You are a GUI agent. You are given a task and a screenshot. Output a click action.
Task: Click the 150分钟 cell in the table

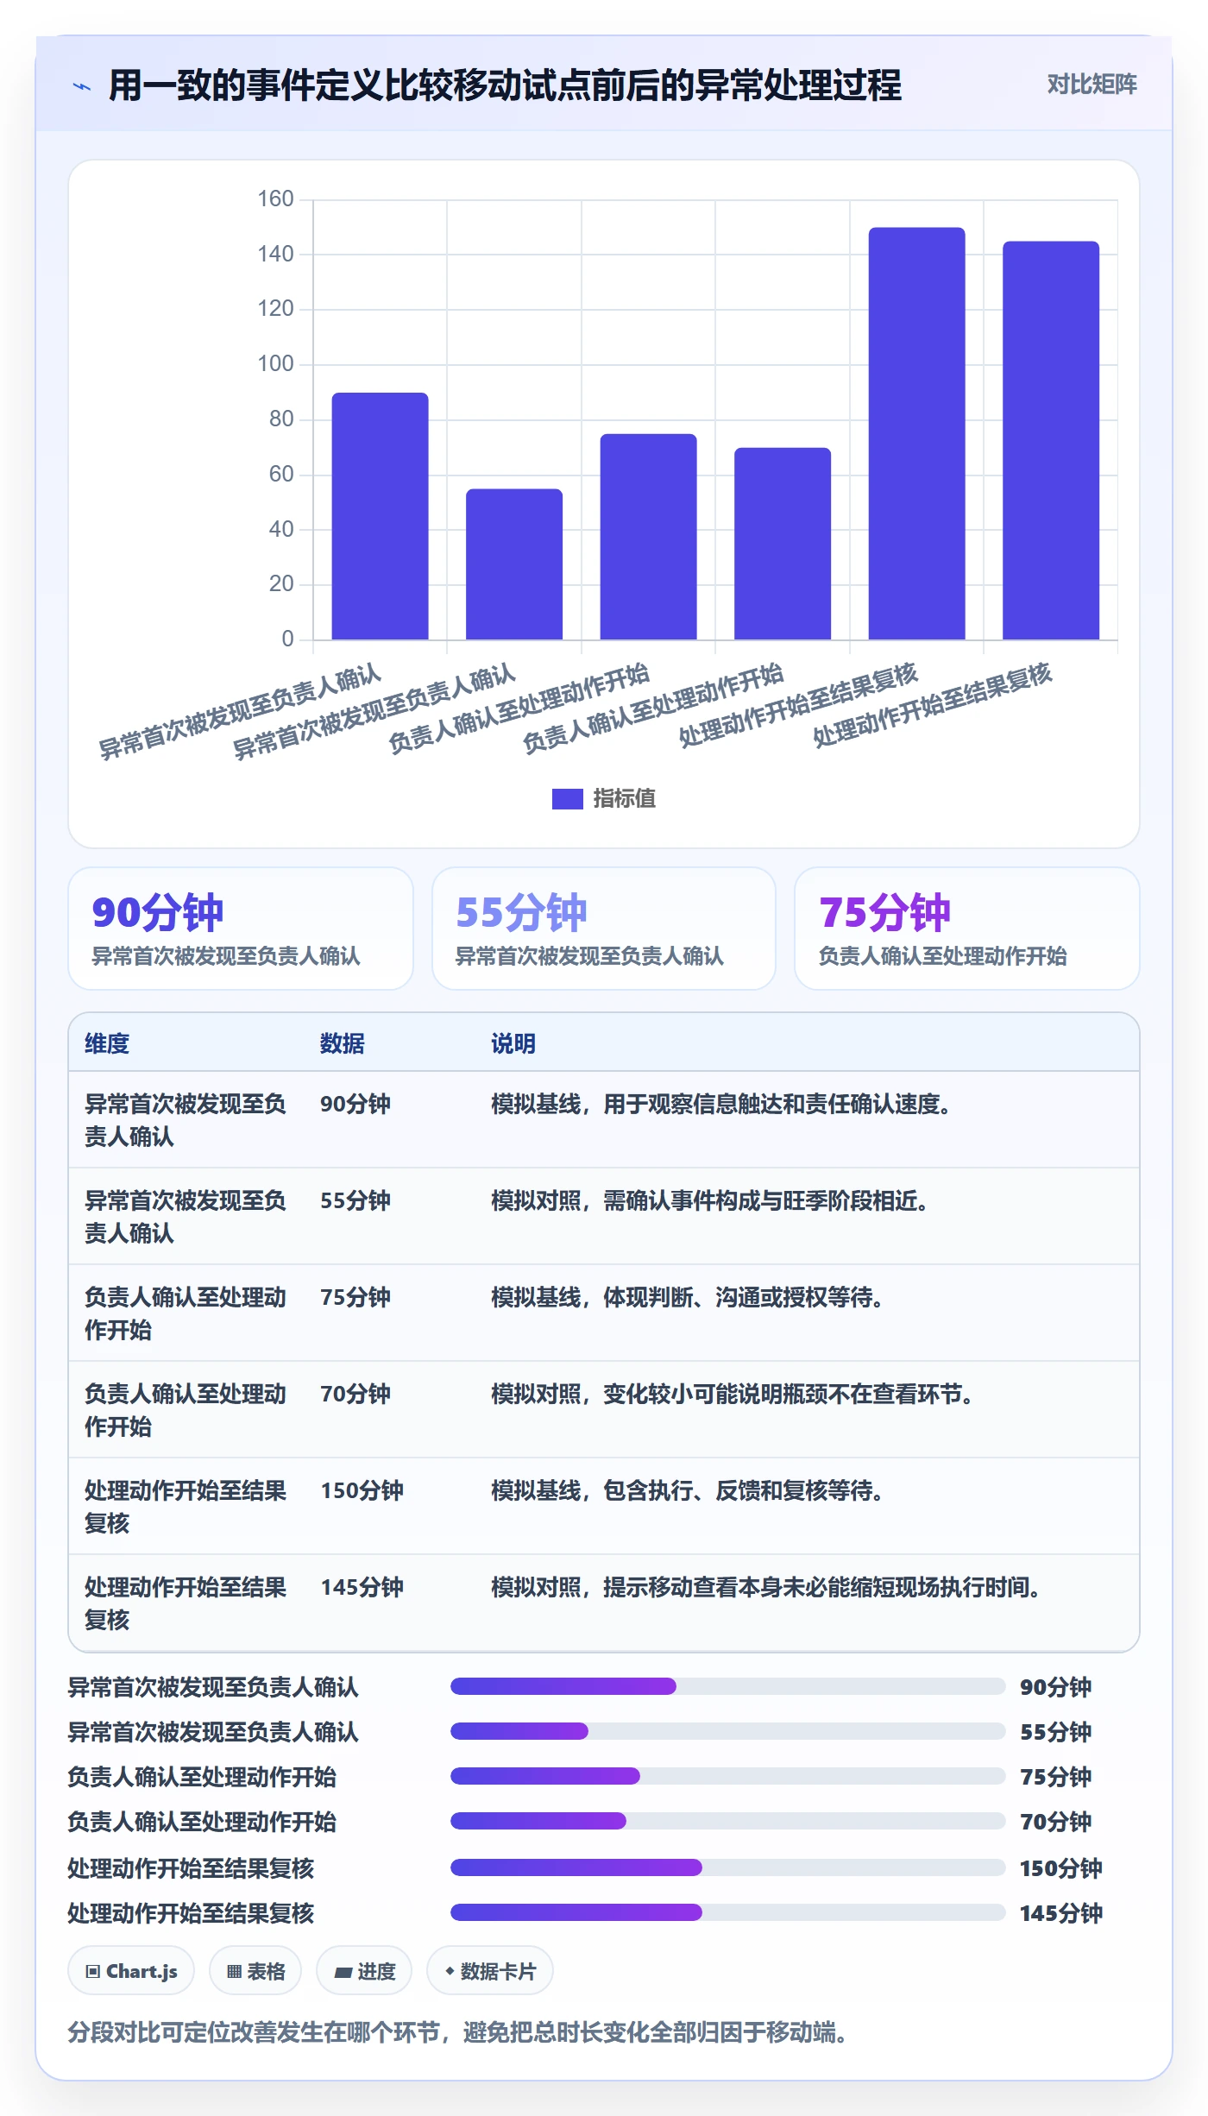click(362, 1490)
